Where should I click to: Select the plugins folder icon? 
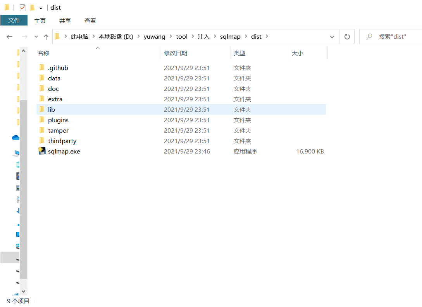(x=42, y=120)
